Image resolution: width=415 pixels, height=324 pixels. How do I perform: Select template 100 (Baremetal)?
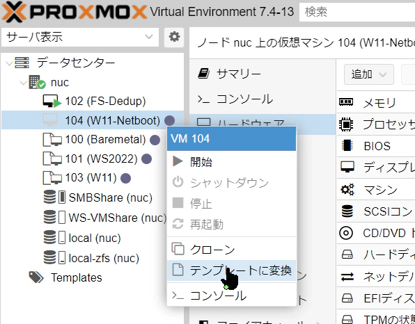pyautogui.click(x=105, y=140)
